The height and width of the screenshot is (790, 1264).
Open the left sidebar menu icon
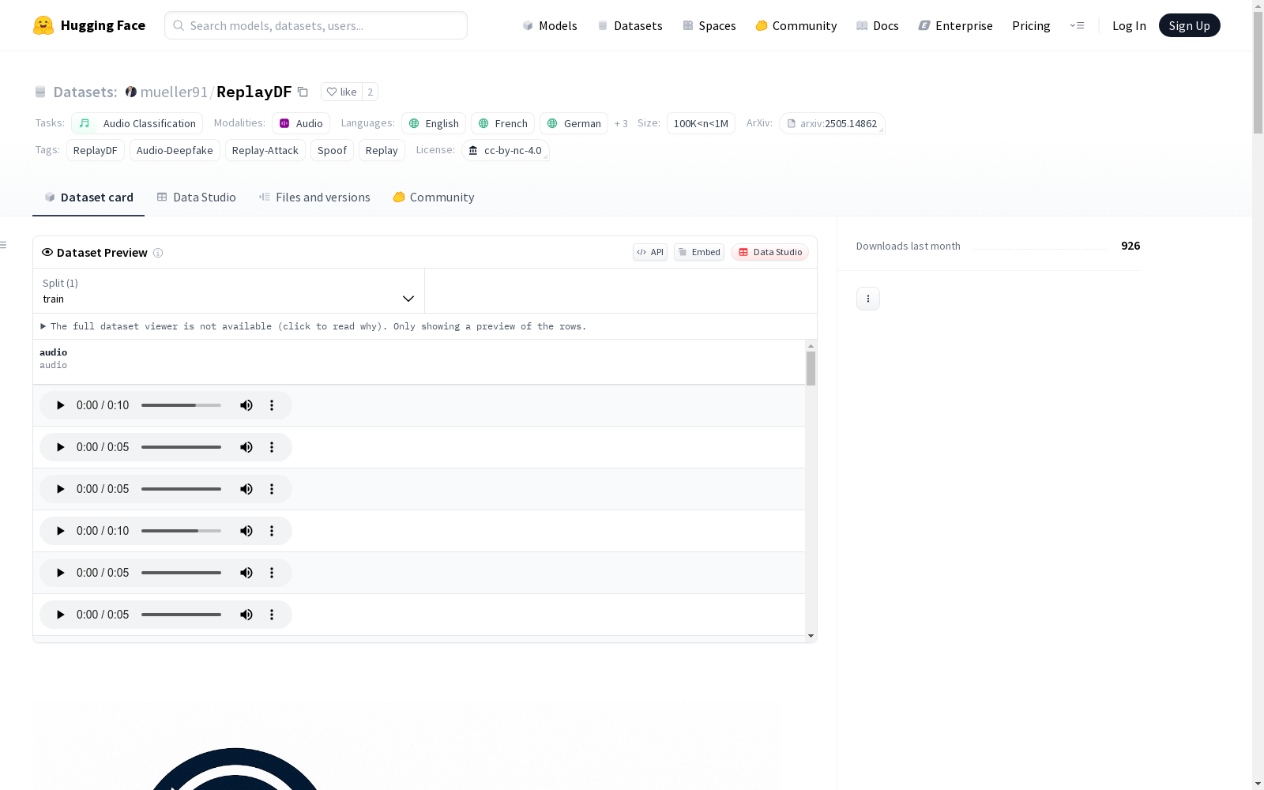pos(3,245)
